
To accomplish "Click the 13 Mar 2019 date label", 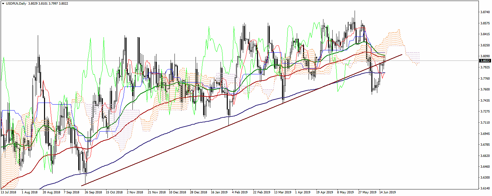I will (282, 192).
